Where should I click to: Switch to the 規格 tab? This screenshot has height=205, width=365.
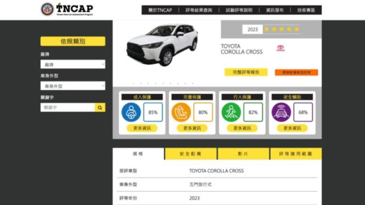click(138, 154)
